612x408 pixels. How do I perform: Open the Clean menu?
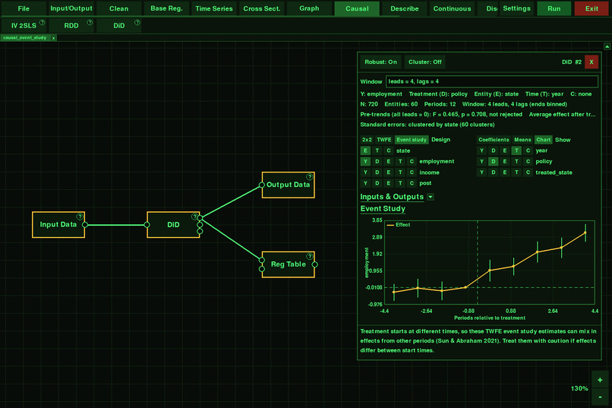(x=118, y=8)
